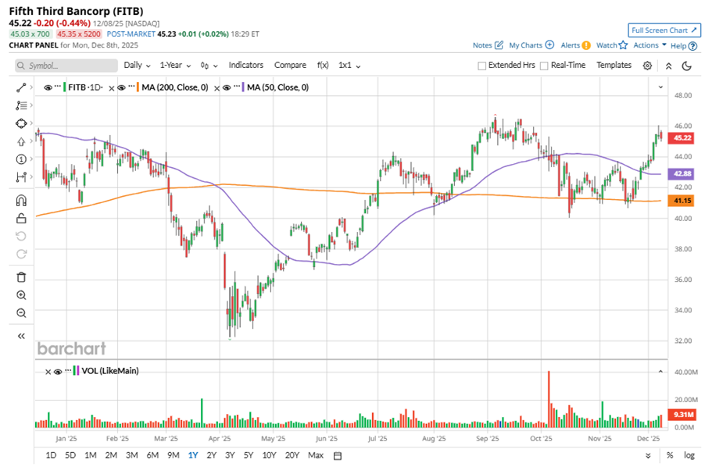Open more options for MA 200
Screen dimensions: 705x467
pos(131,87)
